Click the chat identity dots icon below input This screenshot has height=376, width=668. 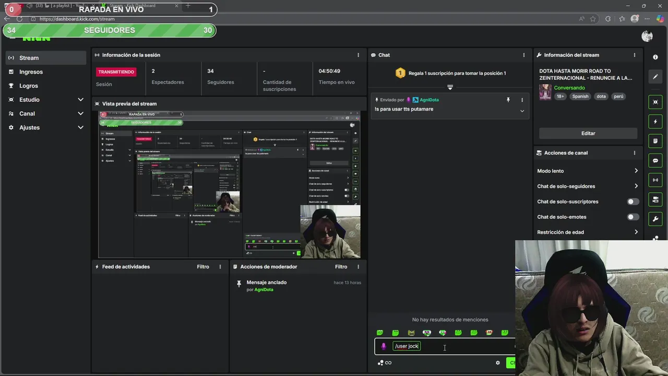pos(380,363)
